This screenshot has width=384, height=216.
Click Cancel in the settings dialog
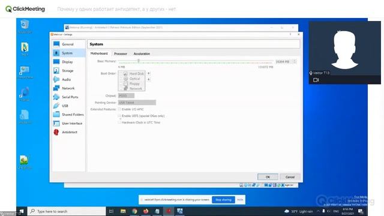tap(290, 177)
